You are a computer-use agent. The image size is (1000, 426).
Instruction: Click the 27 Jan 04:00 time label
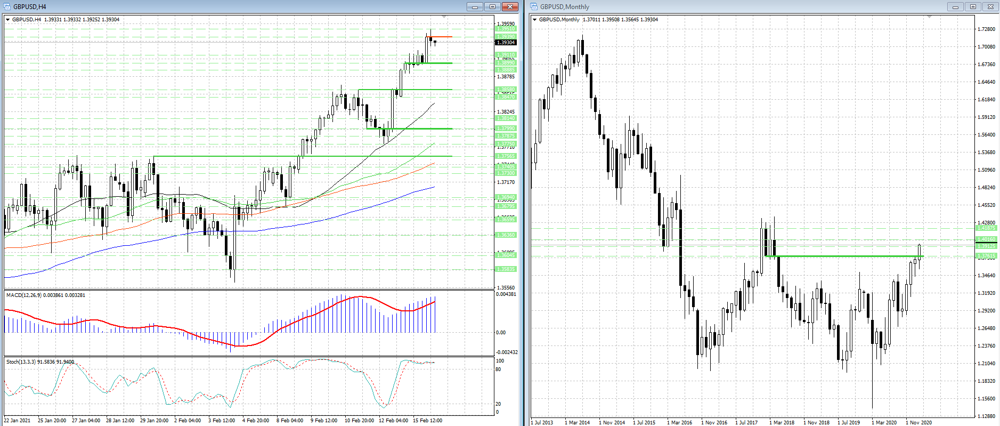coord(86,421)
